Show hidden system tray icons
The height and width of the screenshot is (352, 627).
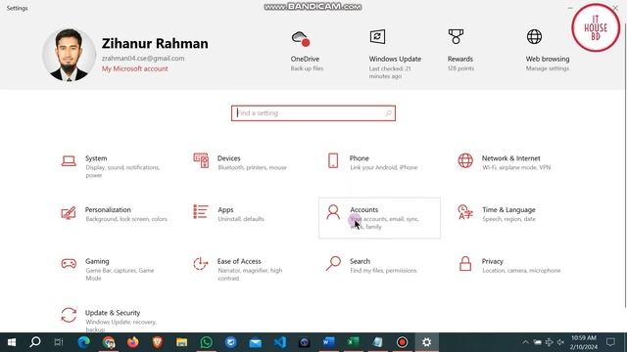[x=525, y=342]
